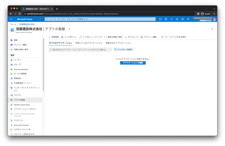Click Microsoft Azure logo text

25,19
